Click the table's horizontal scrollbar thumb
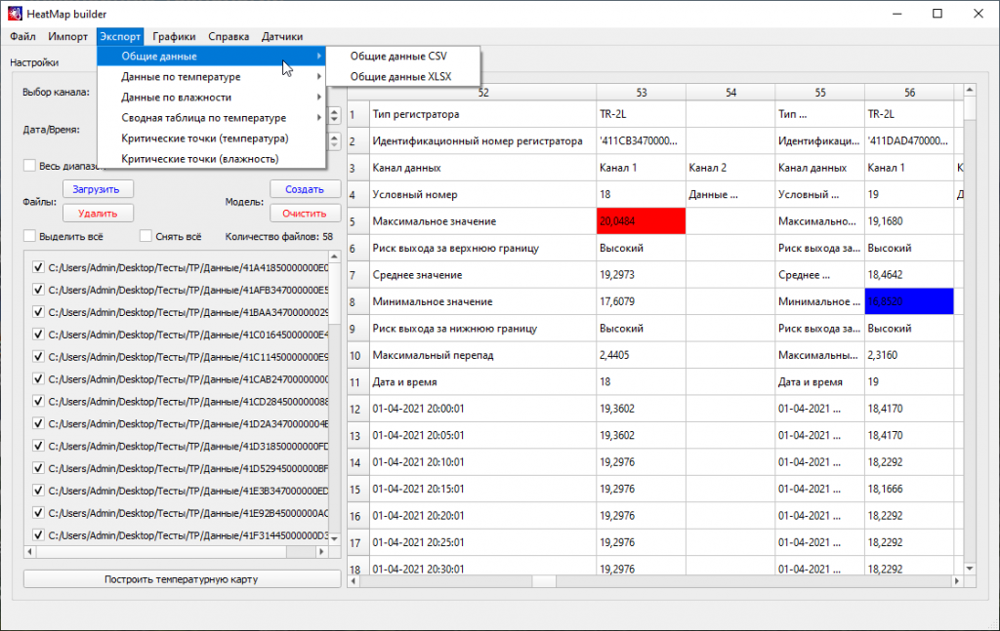Viewport: 1000px width, 631px height. pos(544,580)
